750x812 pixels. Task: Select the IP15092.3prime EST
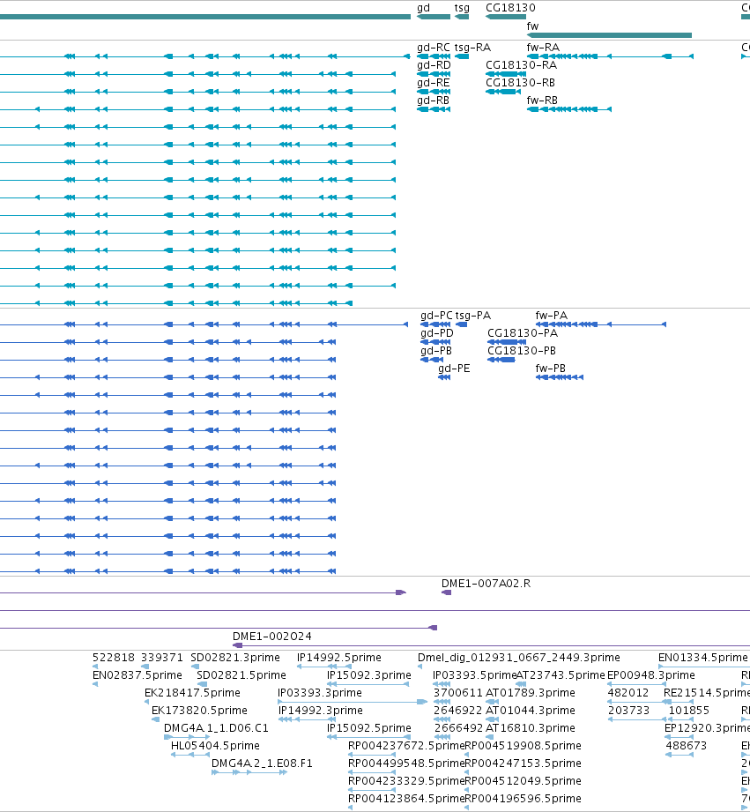click(368, 684)
